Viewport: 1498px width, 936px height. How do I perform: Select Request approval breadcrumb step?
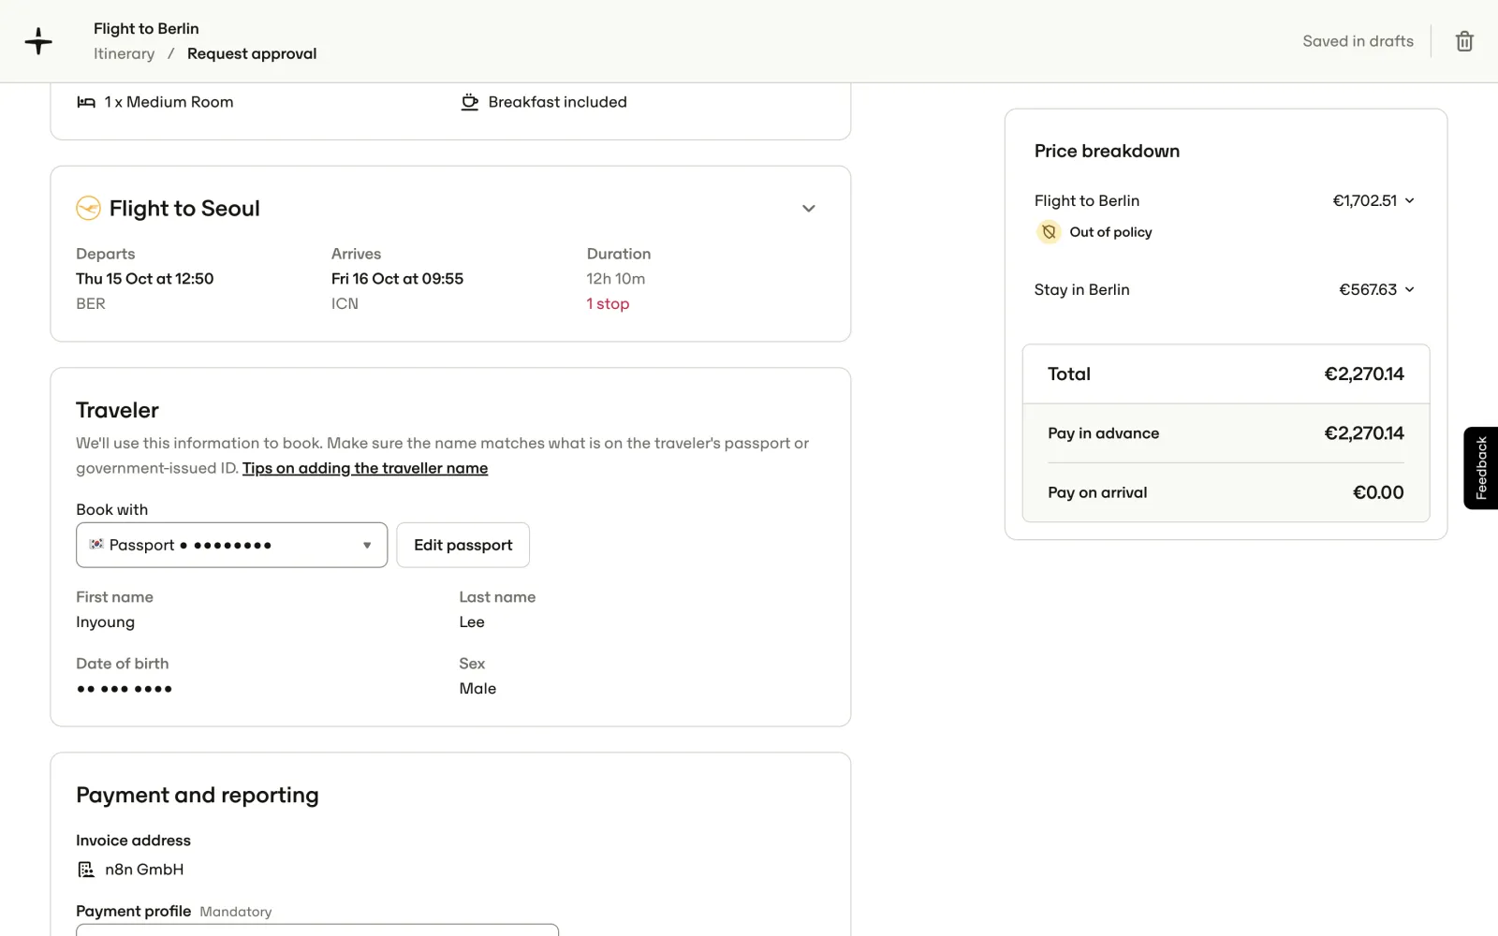click(252, 53)
